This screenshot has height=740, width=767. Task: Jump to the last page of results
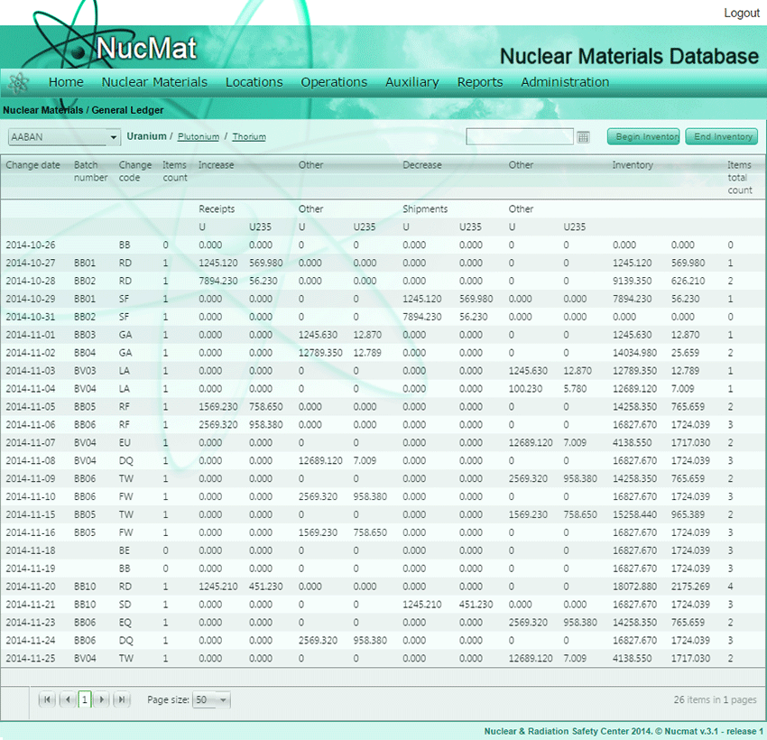pos(122,699)
